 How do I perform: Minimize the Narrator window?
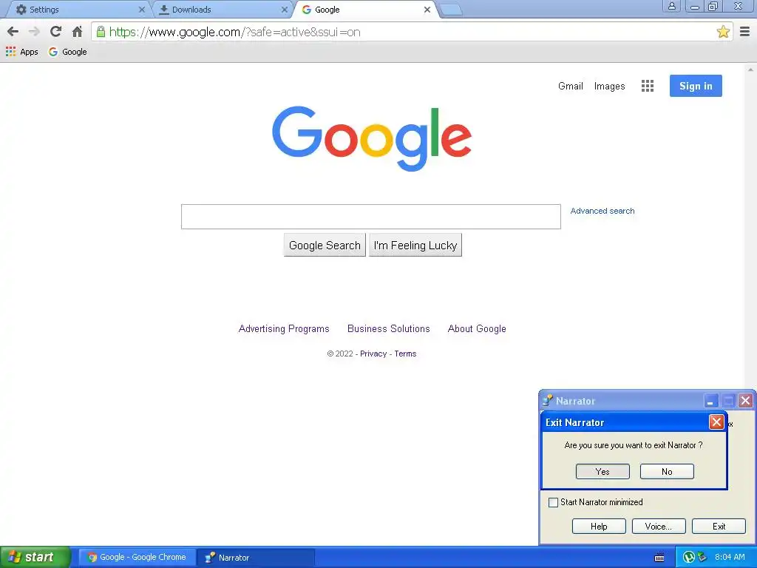pyautogui.click(x=710, y=400)
